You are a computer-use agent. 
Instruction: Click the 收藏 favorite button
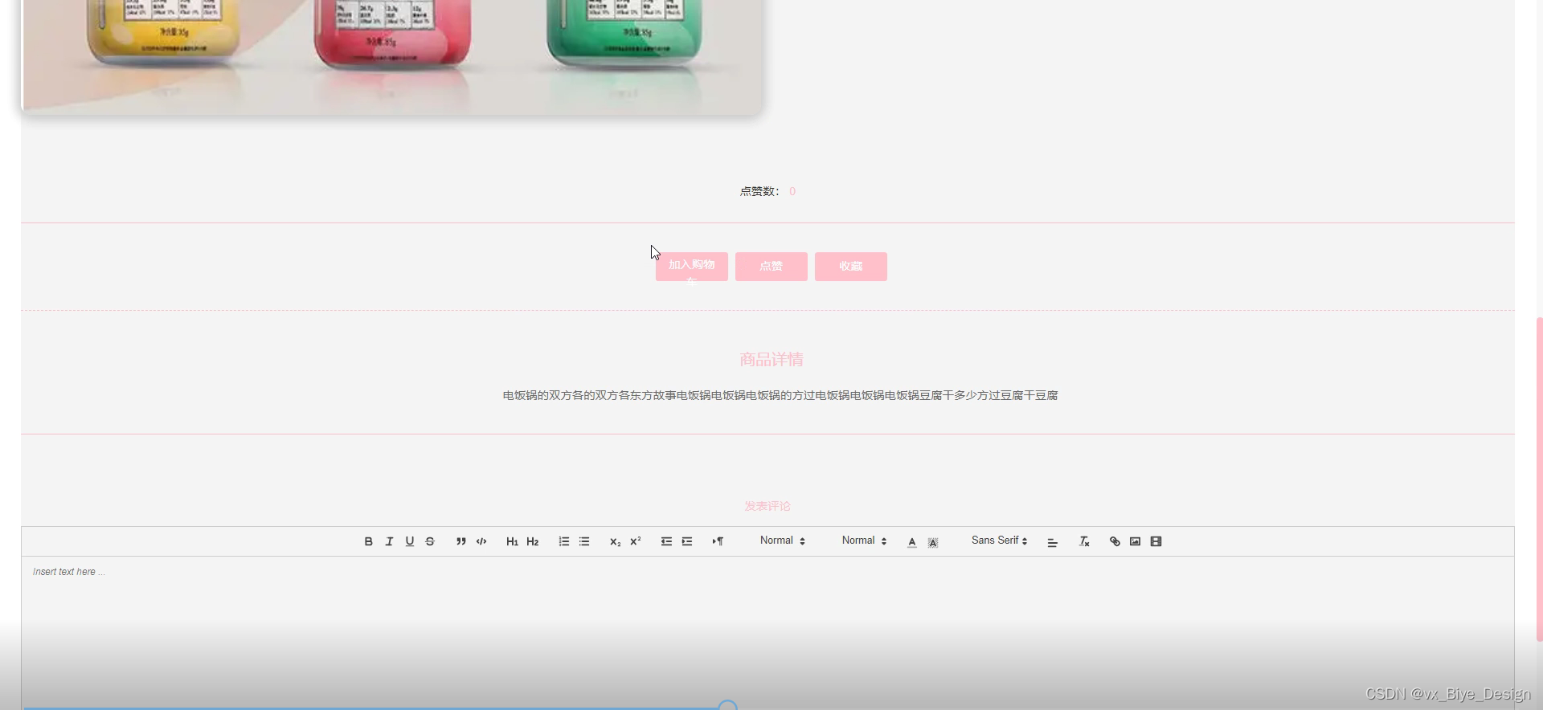coord(851,267)
